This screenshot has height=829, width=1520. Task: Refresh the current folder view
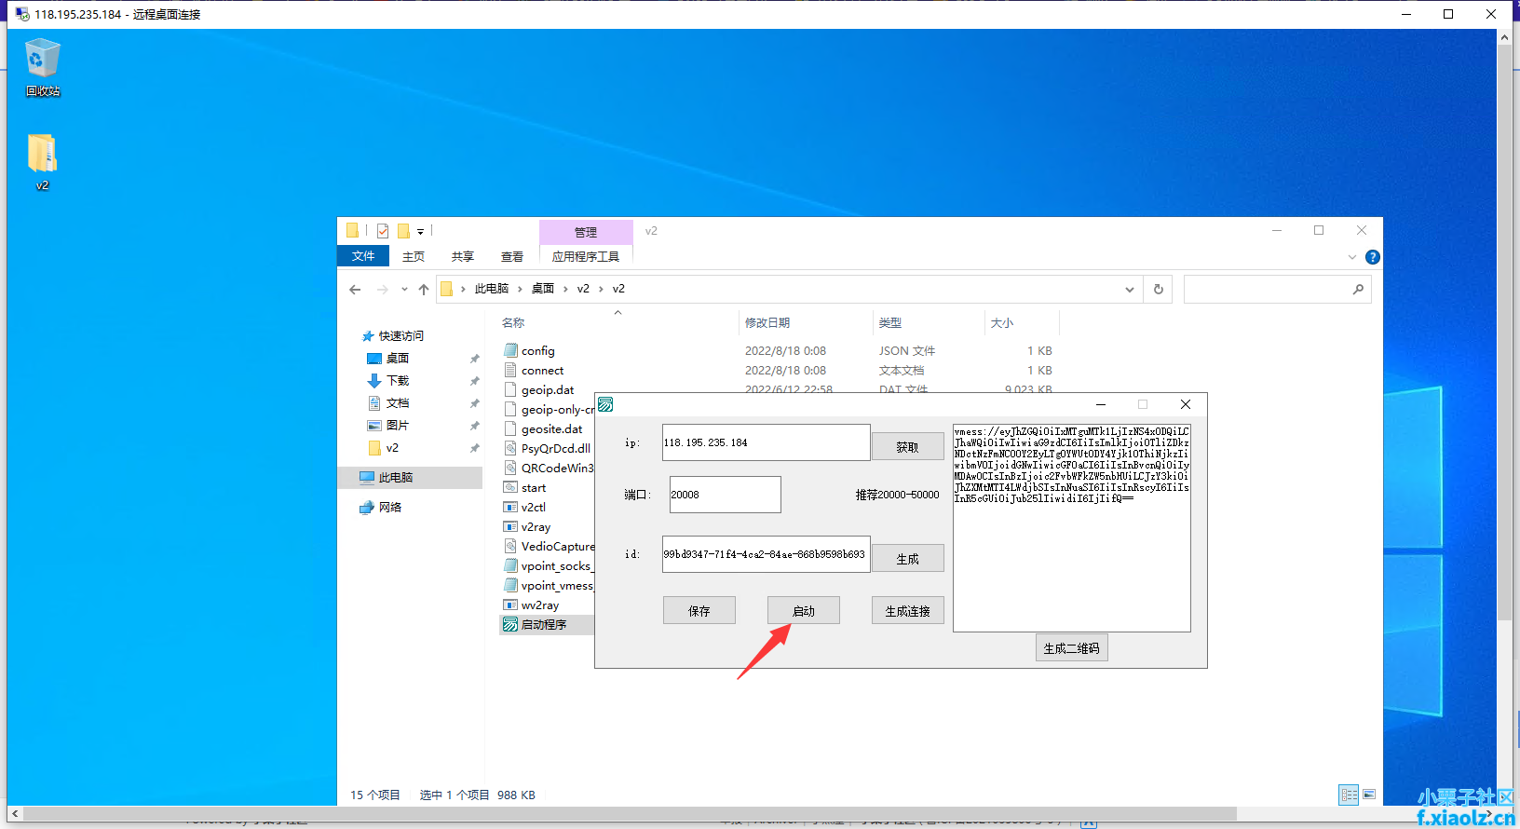click(1159, 289)
